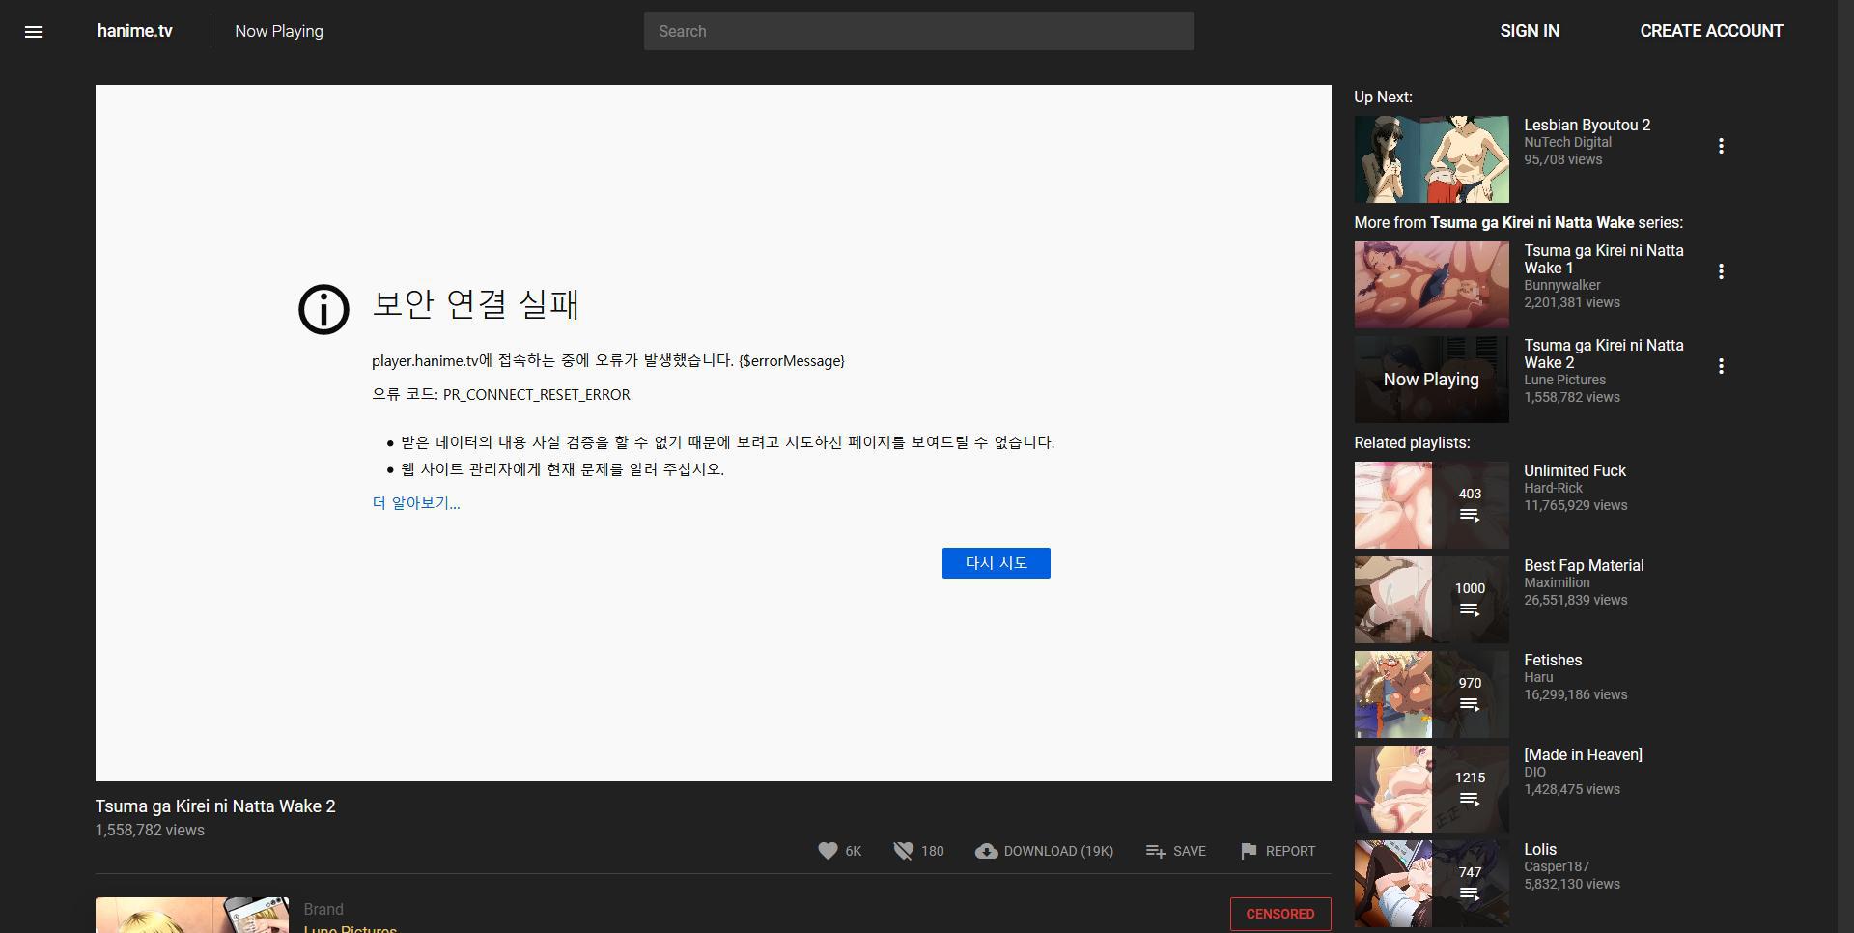The width and height of the screenshot is (1854, 933).
Task: Click the cloud download icon
Action: 986,851
